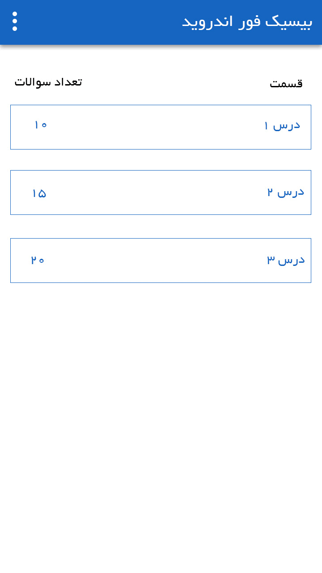
Task: Choose the third quiz section درس ۳
Action: pos(161,260)
